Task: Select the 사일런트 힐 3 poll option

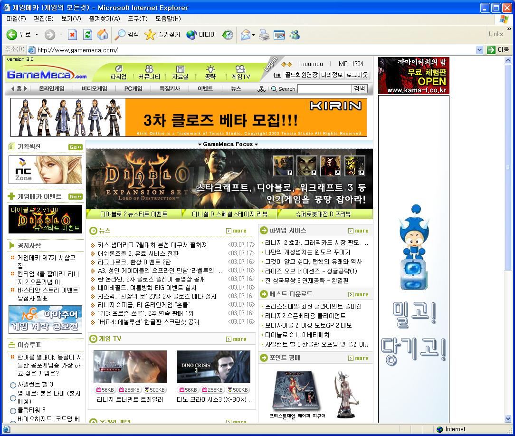Action: (x=13, y=385)
